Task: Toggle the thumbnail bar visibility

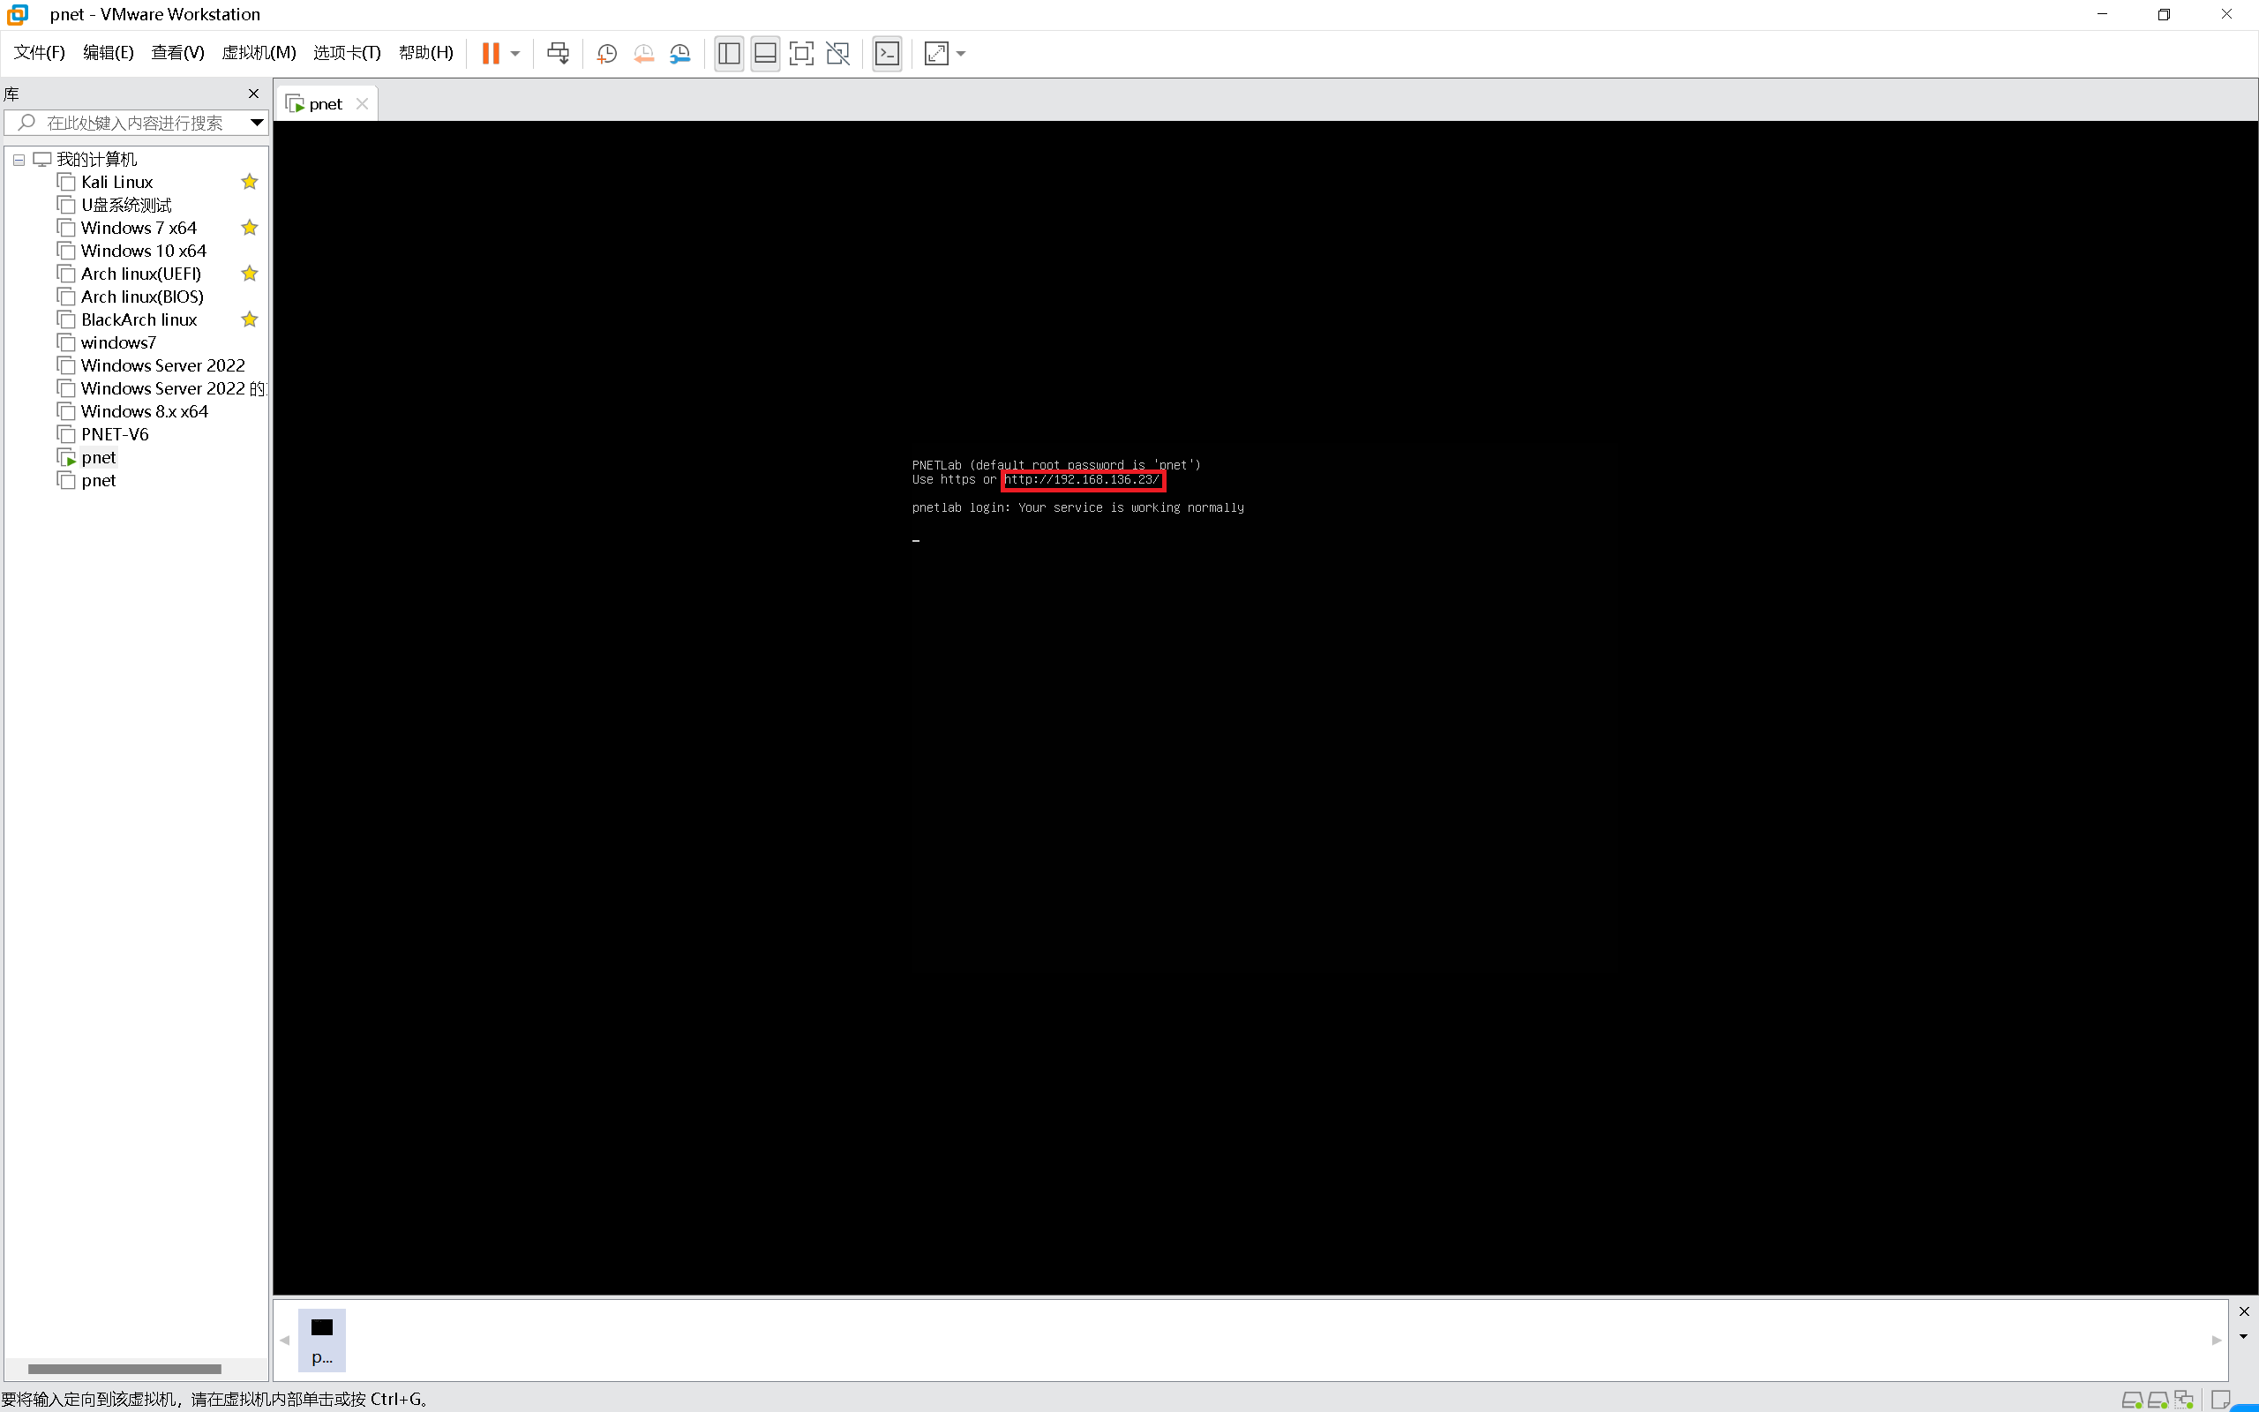Action: [x=764, y=53]
